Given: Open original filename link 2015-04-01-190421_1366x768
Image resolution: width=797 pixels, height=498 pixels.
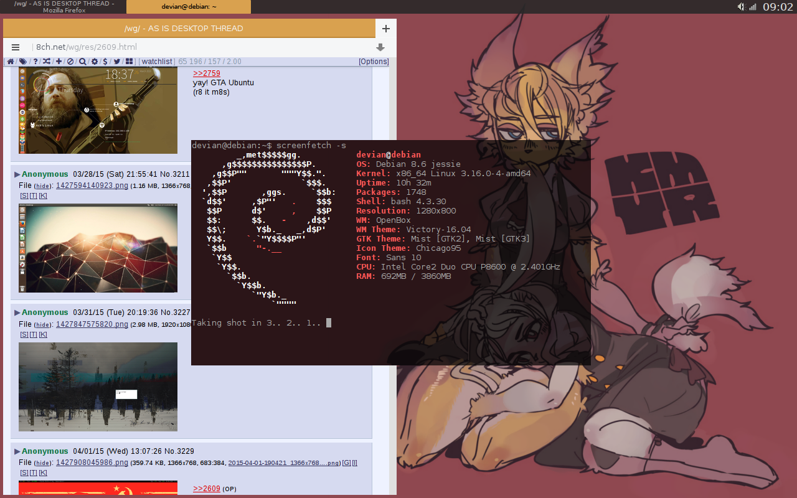Looking at the screenshot, I should tap(284, 463).
